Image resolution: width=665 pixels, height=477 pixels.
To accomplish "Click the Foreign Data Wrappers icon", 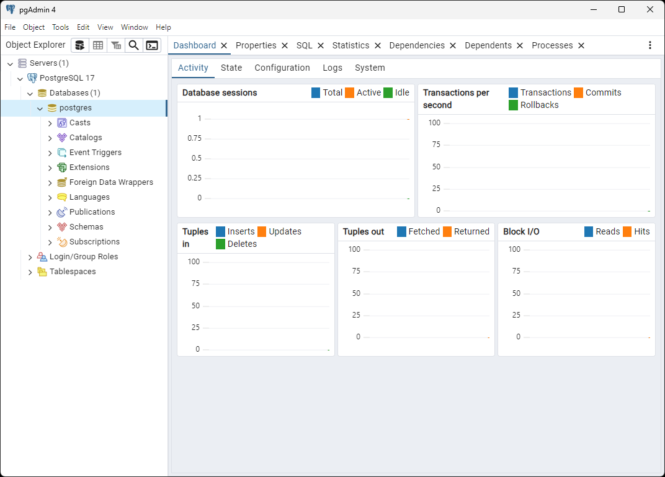I will tap(62, 182).
